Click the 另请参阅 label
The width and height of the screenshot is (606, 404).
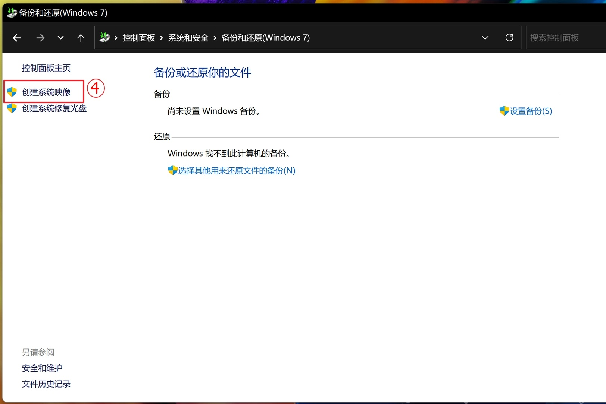pos(38,352)
